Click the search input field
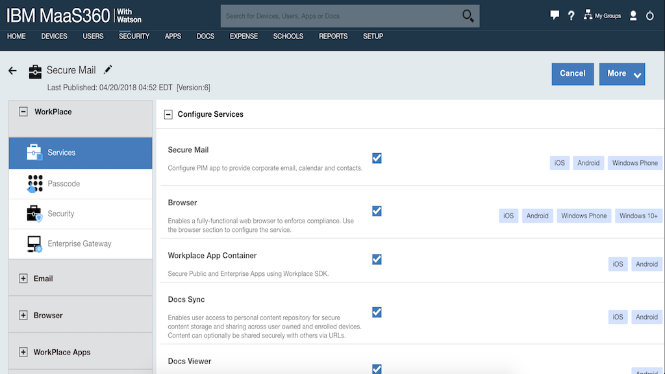665x374 pixels. click(338, 16)
